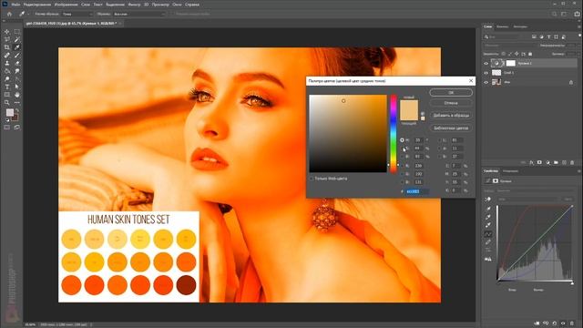Viewport: 583px width, 328px height.
Task: Hide the background layer
Action: (x=486, y=82)
